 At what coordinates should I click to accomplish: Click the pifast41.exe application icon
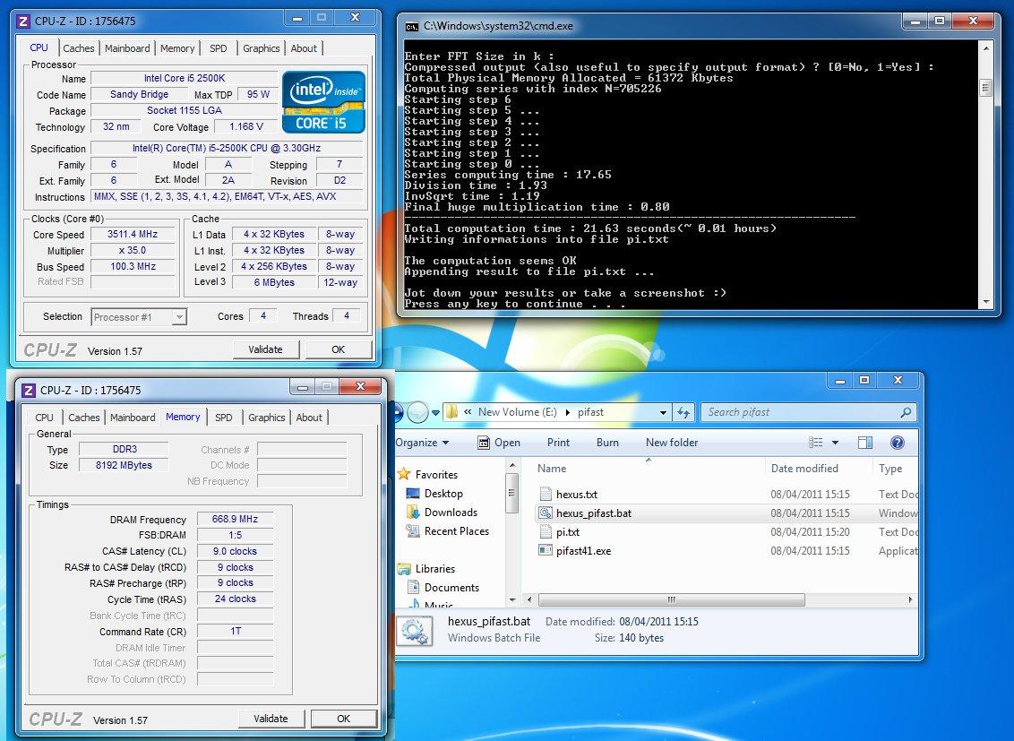coord(546,551)
